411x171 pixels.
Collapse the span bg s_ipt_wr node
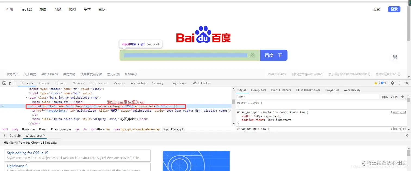pos(27,98)
